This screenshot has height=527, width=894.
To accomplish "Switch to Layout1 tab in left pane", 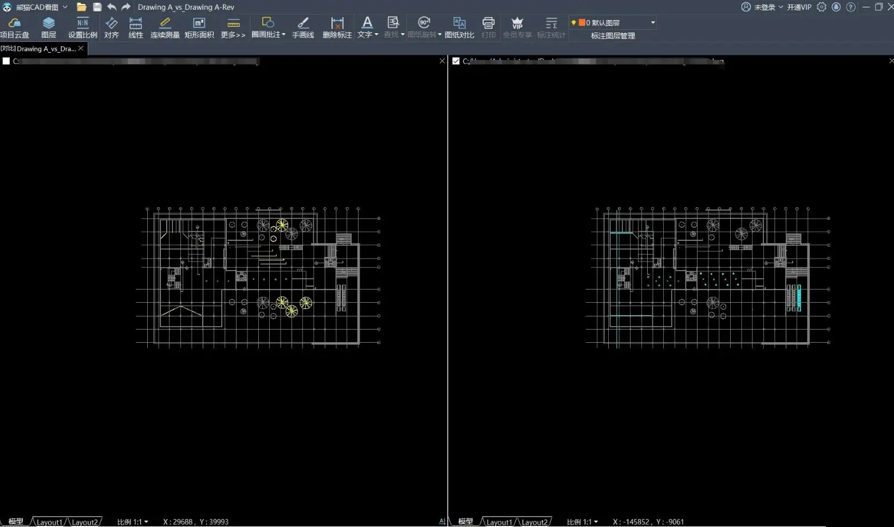I will pos(49,522).
